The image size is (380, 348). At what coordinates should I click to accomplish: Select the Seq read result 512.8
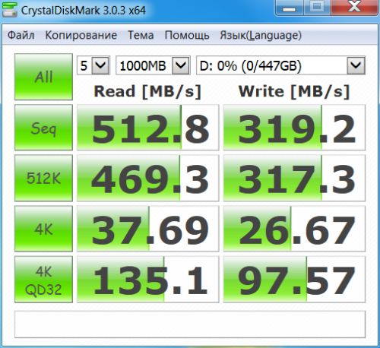(x=148, y=128)
